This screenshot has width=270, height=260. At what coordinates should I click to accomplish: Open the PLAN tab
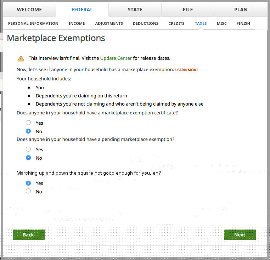[241, 10]
